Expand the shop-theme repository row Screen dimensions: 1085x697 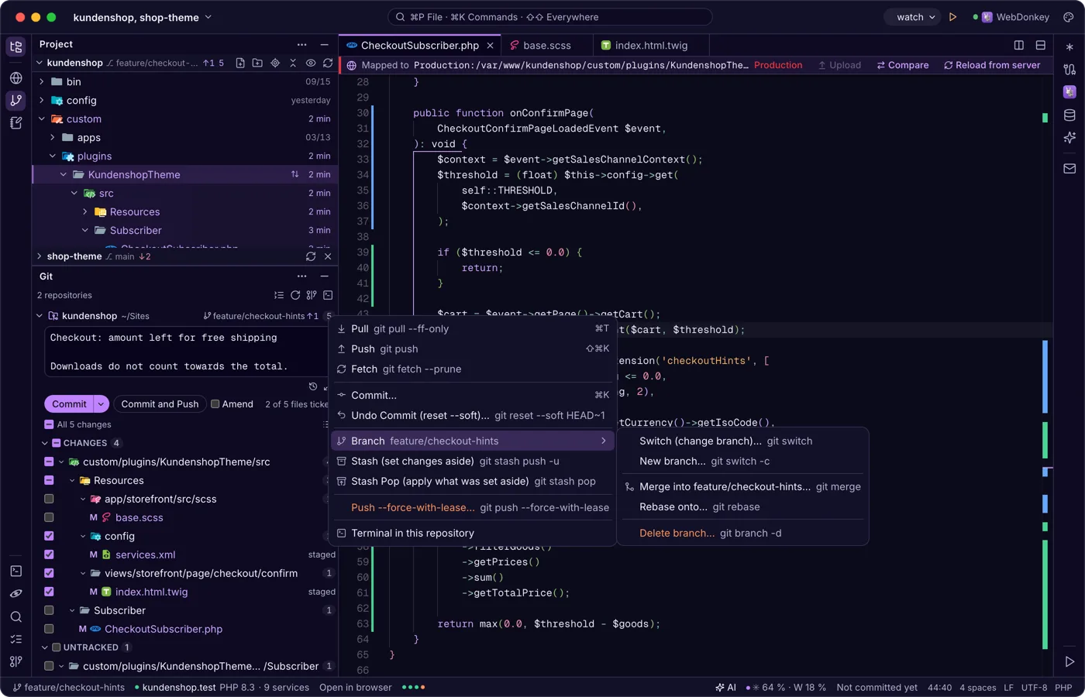[39, 256]
